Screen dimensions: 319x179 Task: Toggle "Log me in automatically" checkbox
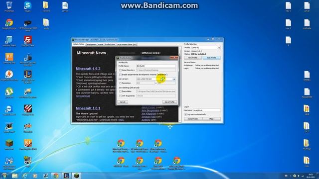coord(185,114)
